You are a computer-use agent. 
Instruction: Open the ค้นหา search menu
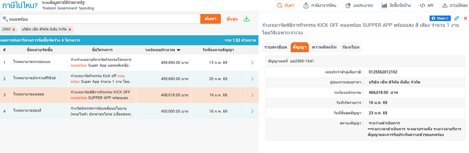click(285, 5)
